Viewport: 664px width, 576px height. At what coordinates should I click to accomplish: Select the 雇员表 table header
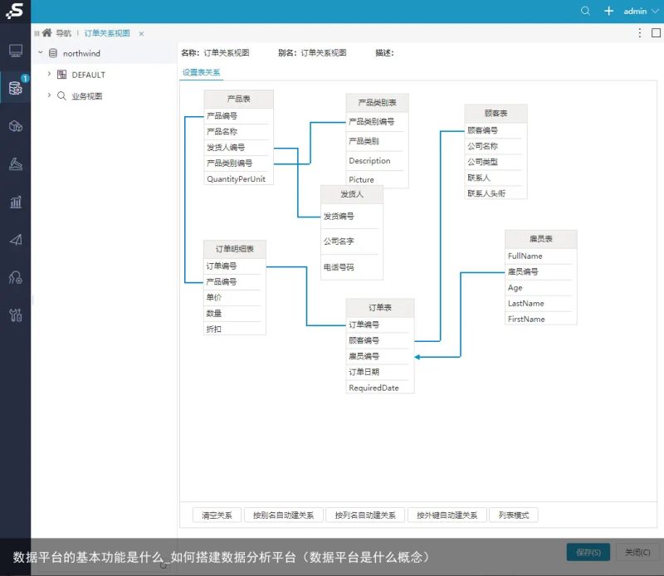click(541, 239)
